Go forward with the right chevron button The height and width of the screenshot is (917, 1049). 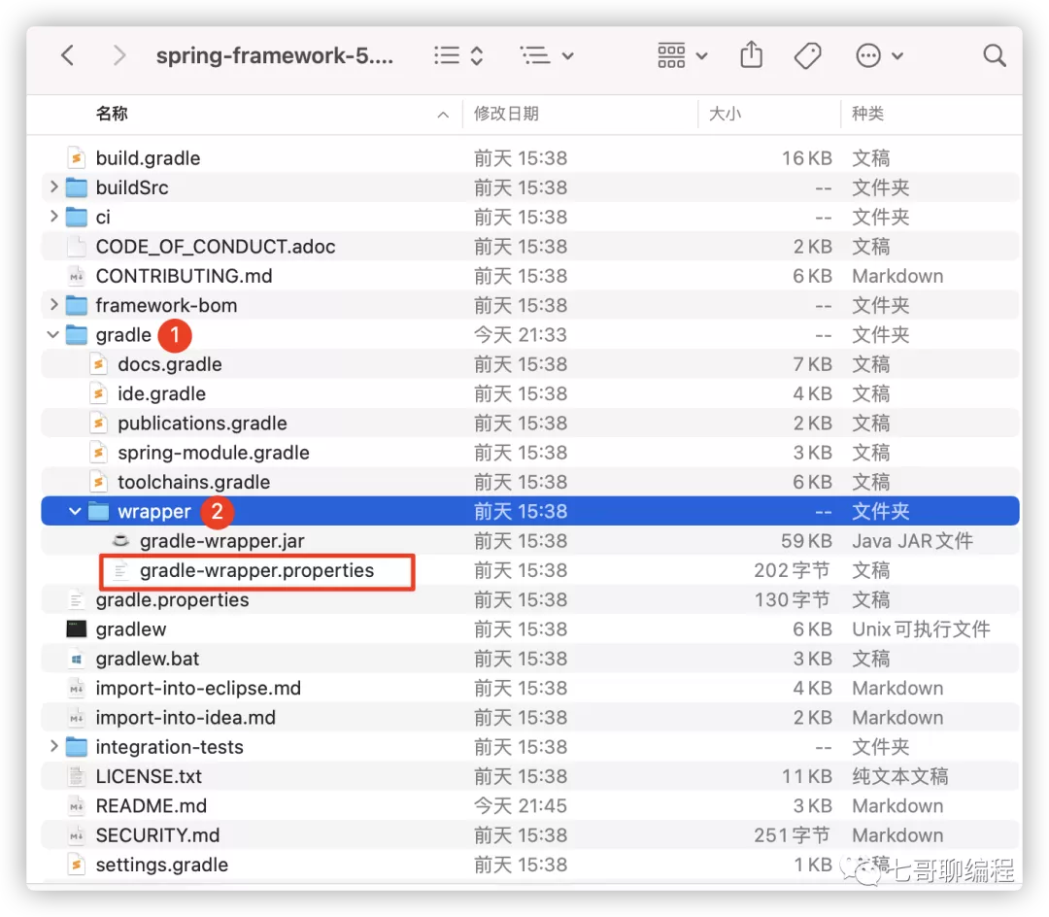coord(119,55)
